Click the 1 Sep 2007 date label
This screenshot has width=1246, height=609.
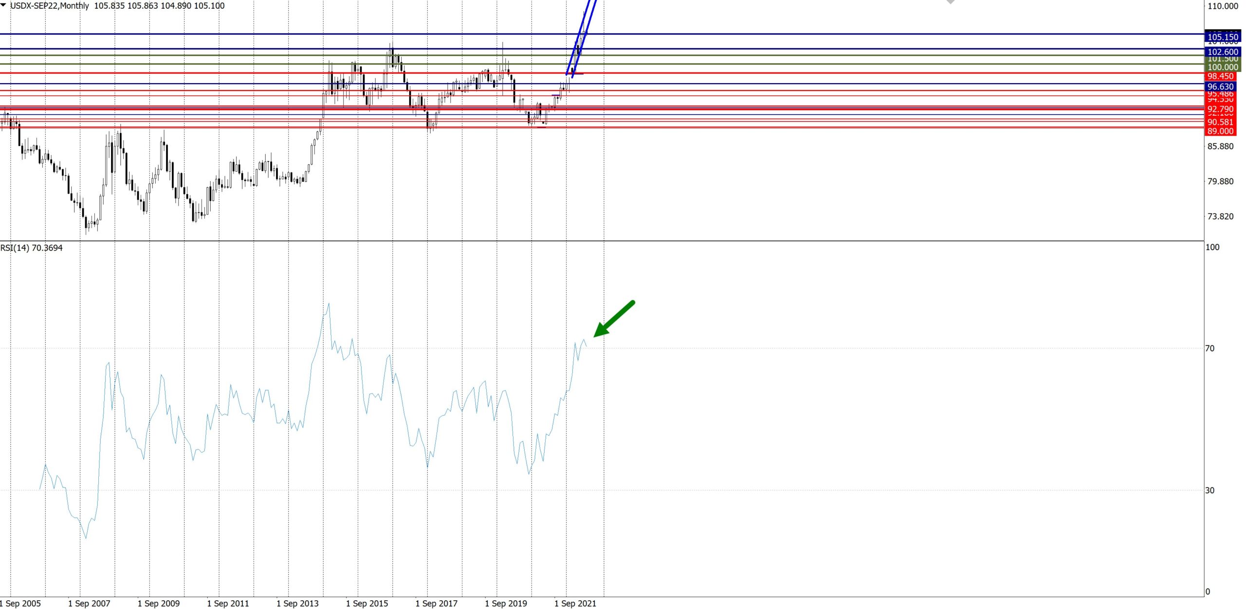click(89, 604)
